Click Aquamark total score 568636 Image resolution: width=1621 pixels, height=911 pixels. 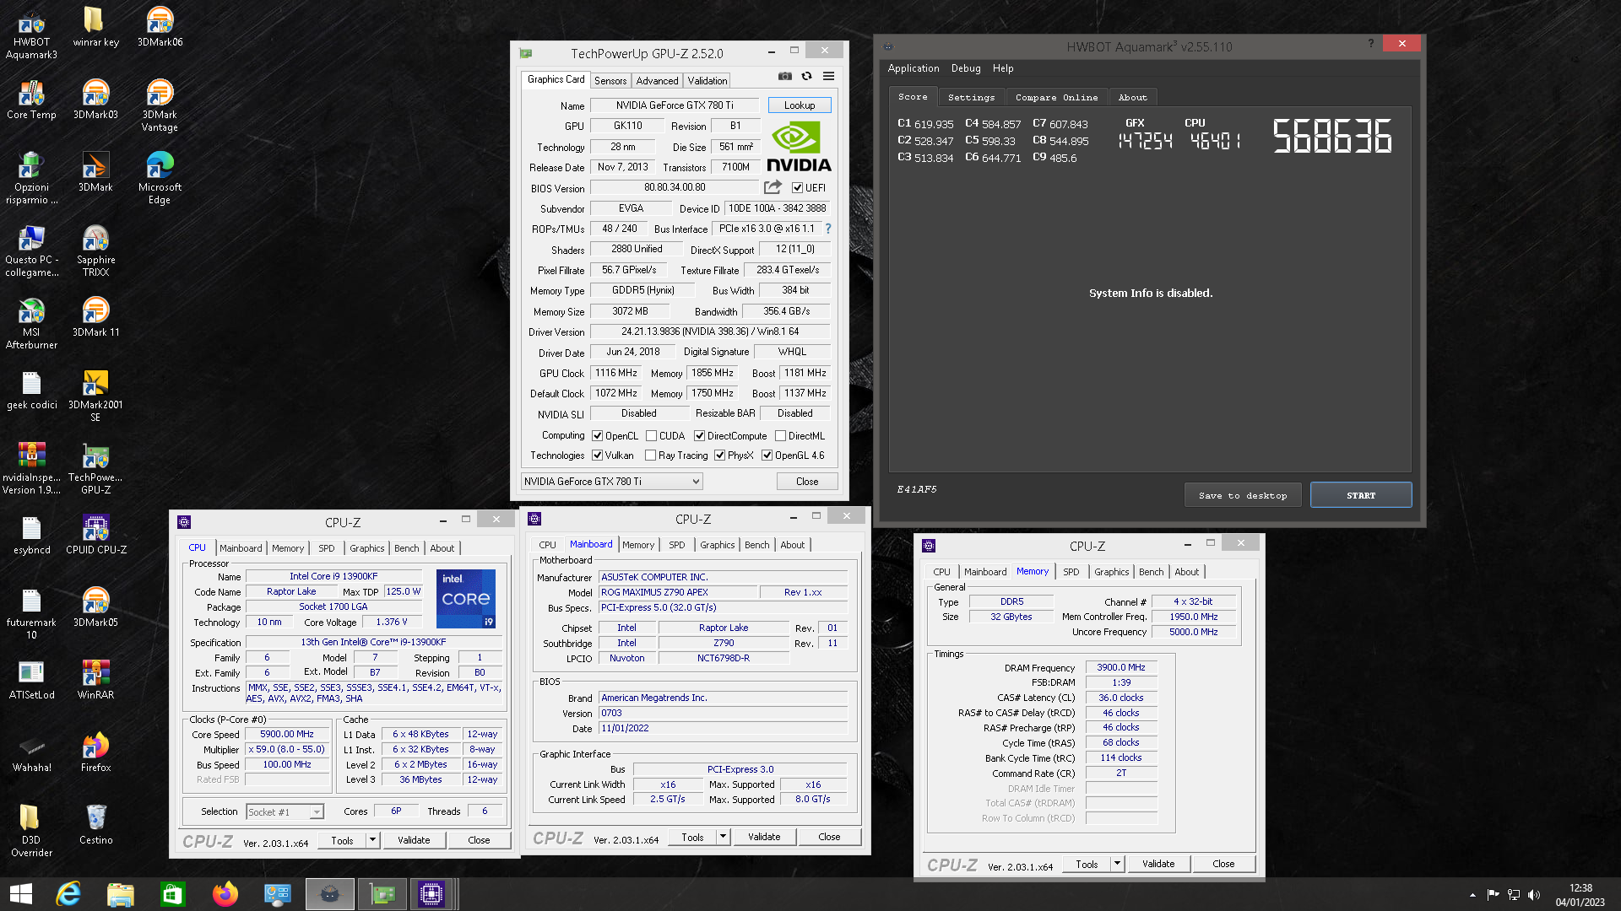(1332, 136)
